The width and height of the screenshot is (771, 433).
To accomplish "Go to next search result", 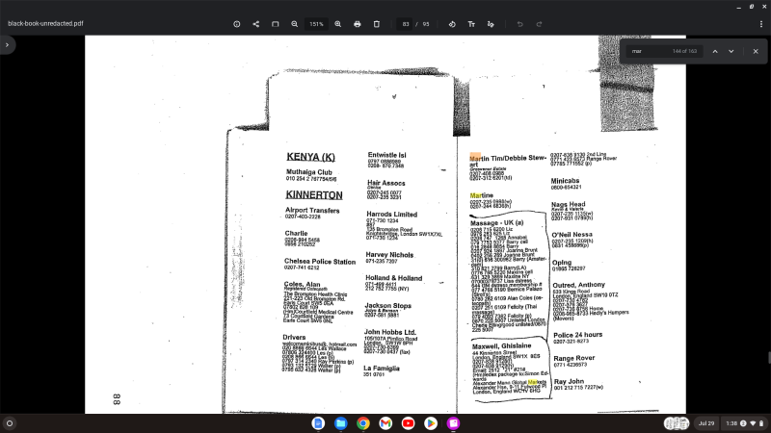I will [x=731, y=51].
